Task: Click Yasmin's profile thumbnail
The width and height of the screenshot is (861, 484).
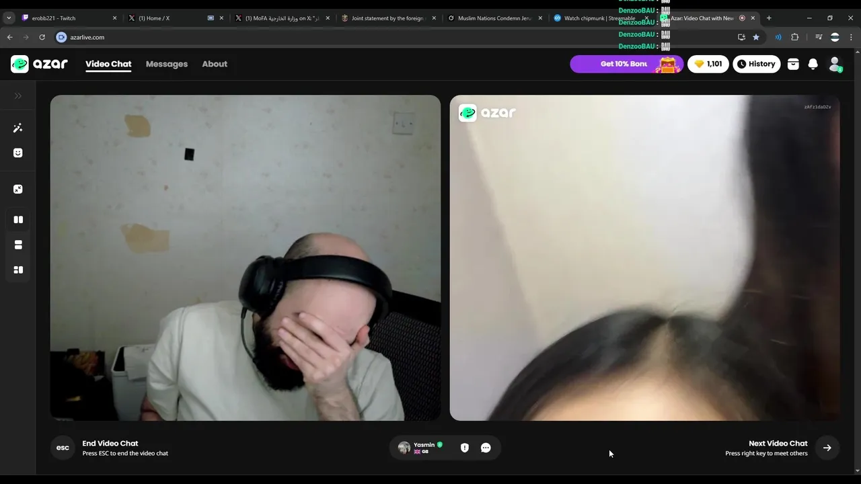Action: click(404, 448)
